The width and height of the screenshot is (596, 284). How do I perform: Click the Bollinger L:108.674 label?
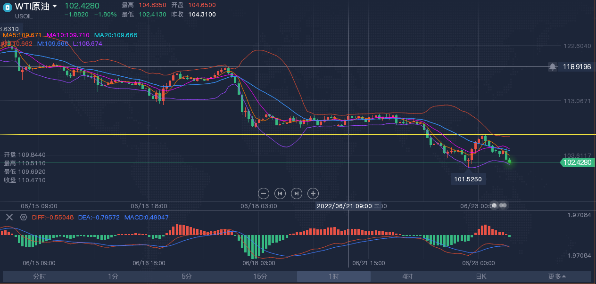click(88, 44)
